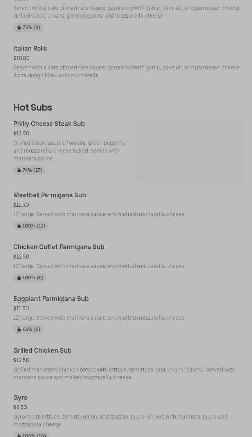
Task: Open the Grilled Chicken Sub item
Action: point(42,351)
